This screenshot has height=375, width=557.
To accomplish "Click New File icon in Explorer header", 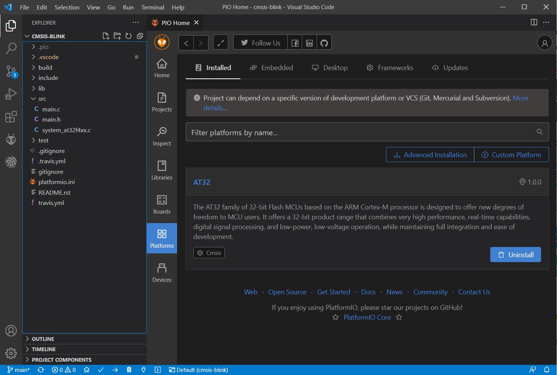I will (106, 36).
